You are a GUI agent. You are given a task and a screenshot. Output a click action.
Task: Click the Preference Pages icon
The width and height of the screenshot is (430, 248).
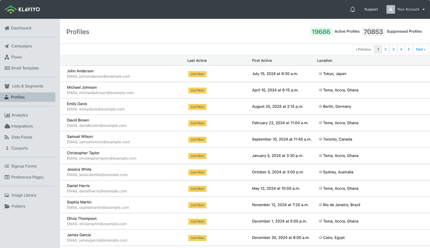7,177
